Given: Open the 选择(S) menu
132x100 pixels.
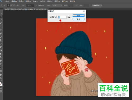Looking at the screenshot, I should click(x=43, y=1).
